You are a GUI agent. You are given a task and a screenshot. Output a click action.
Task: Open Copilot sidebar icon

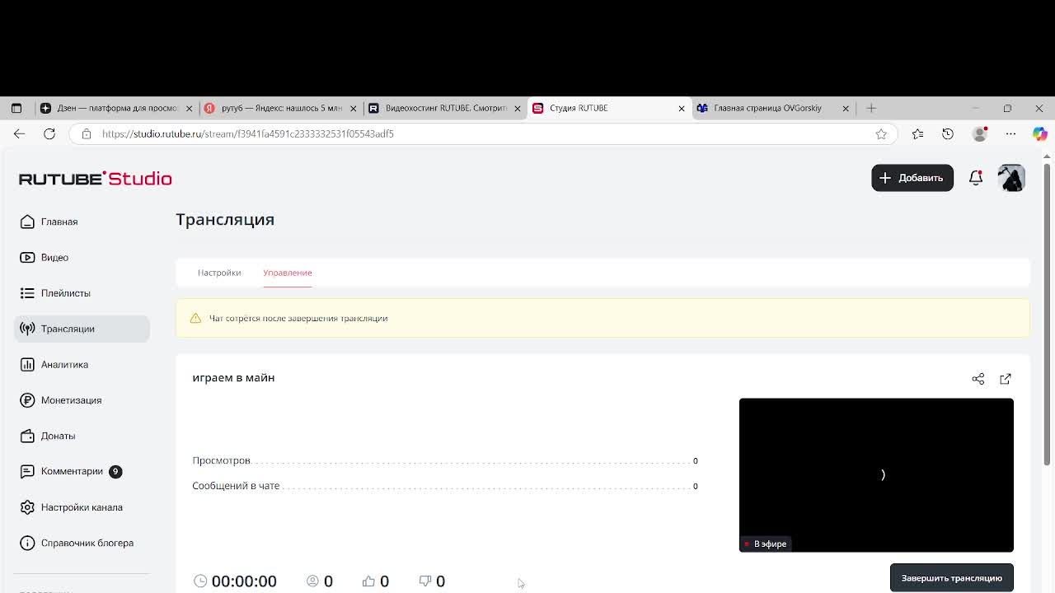click(1039, 133)
